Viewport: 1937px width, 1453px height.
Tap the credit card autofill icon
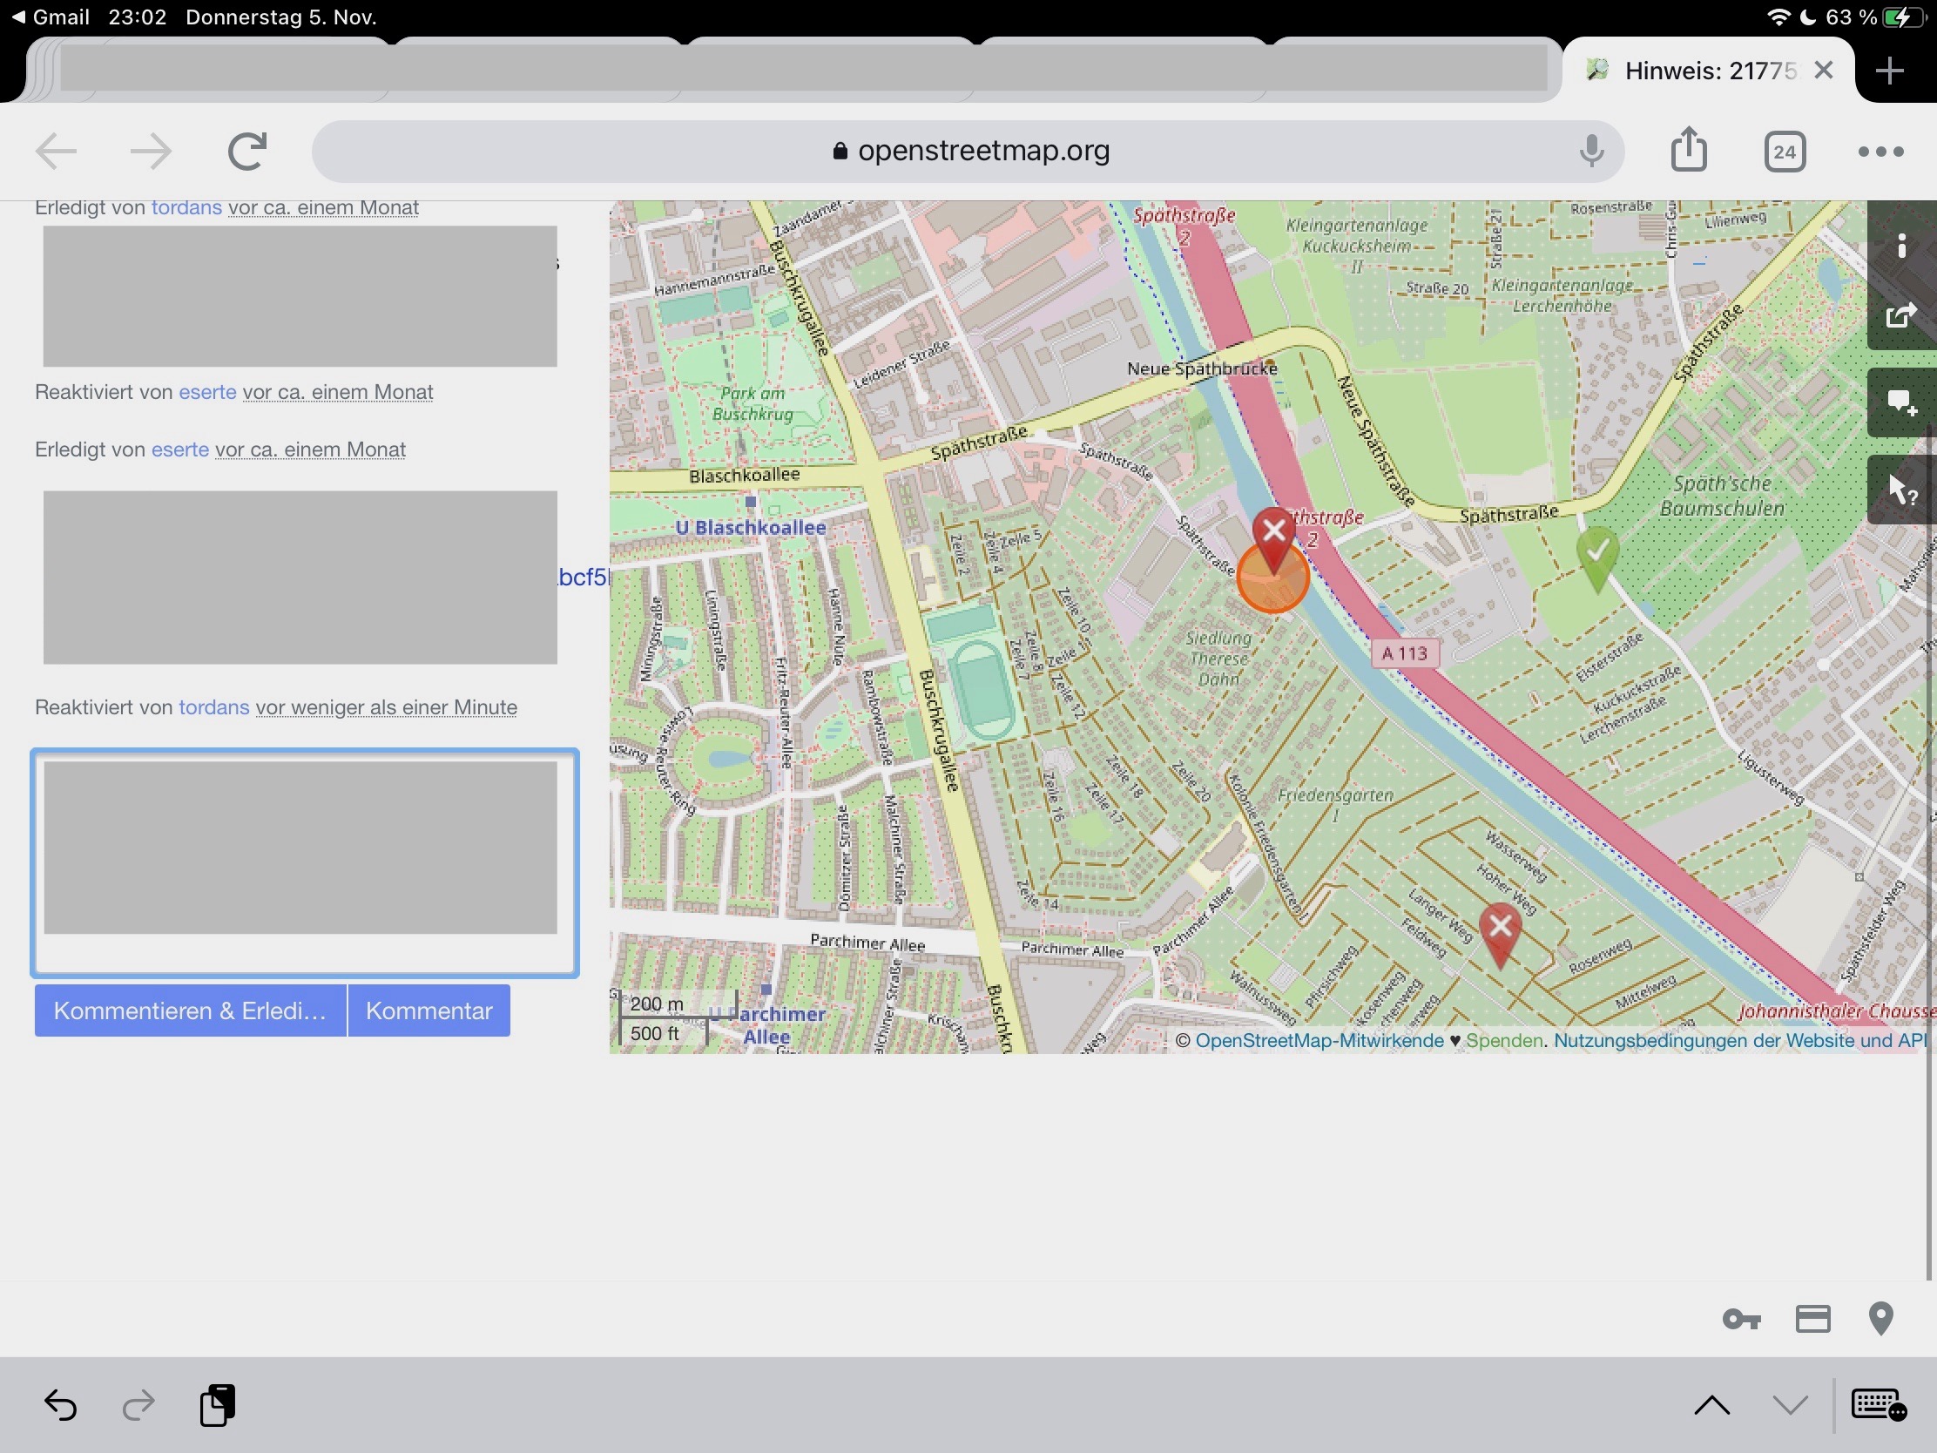pyautogui.click(x=1812, y=1319)
